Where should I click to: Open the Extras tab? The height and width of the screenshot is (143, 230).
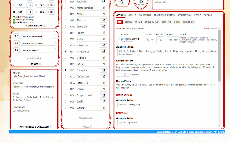208,15
